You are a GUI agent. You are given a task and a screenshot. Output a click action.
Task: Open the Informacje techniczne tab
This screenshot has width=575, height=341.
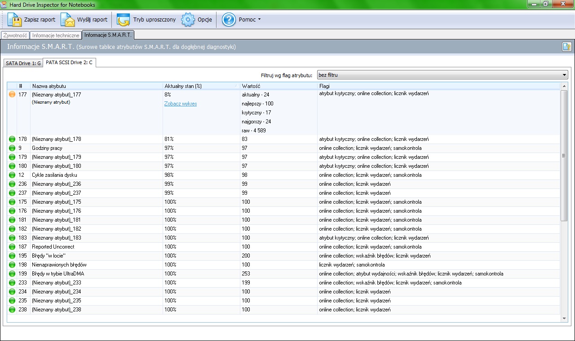[x=56, y=35]
